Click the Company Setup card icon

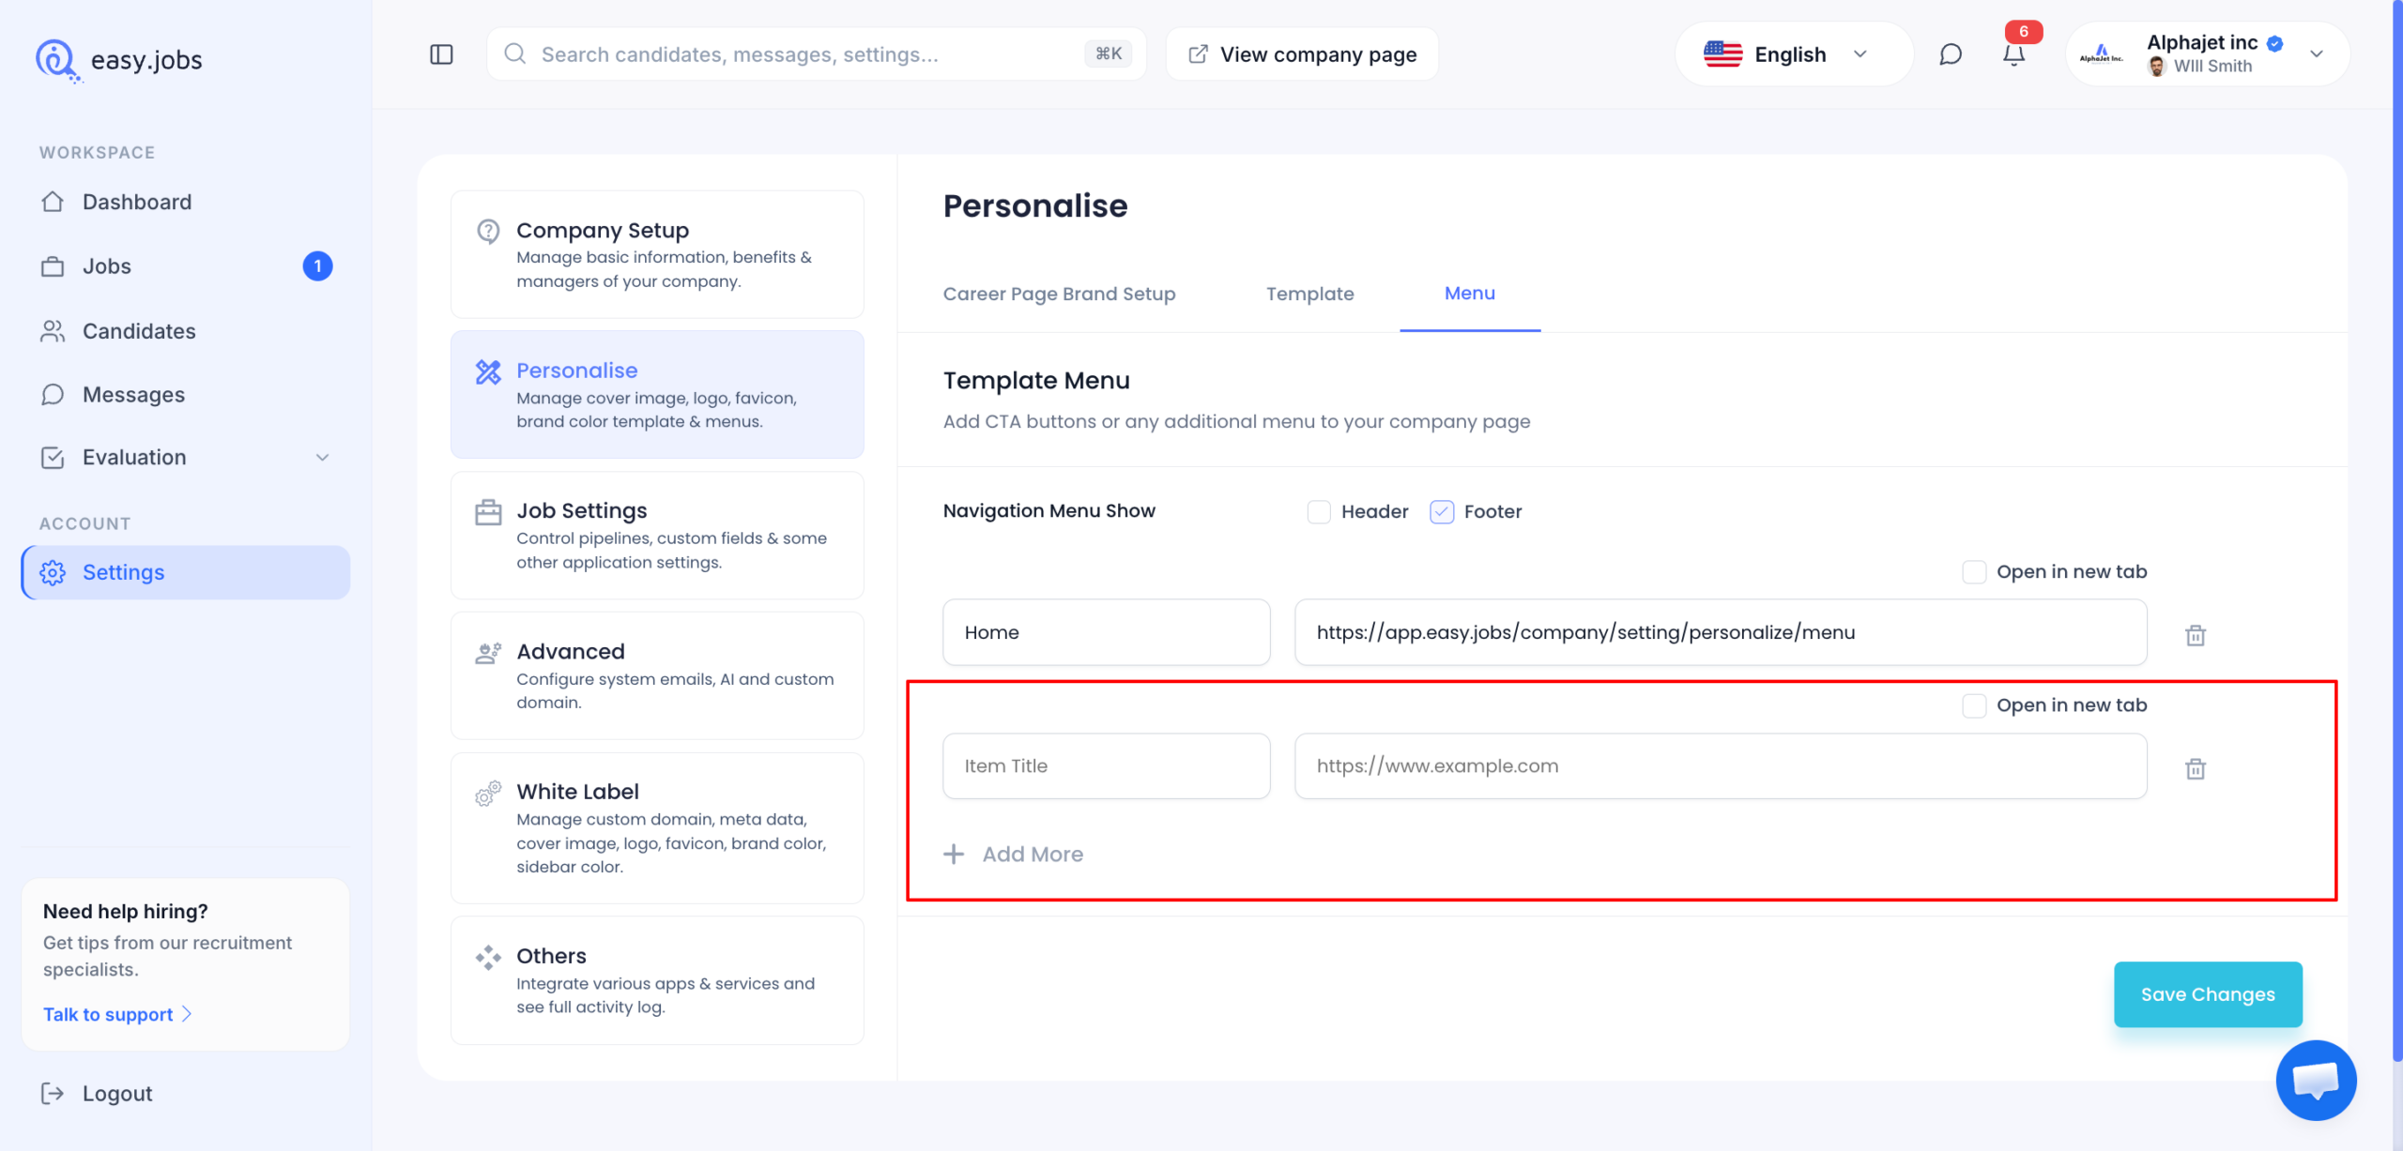488,231
